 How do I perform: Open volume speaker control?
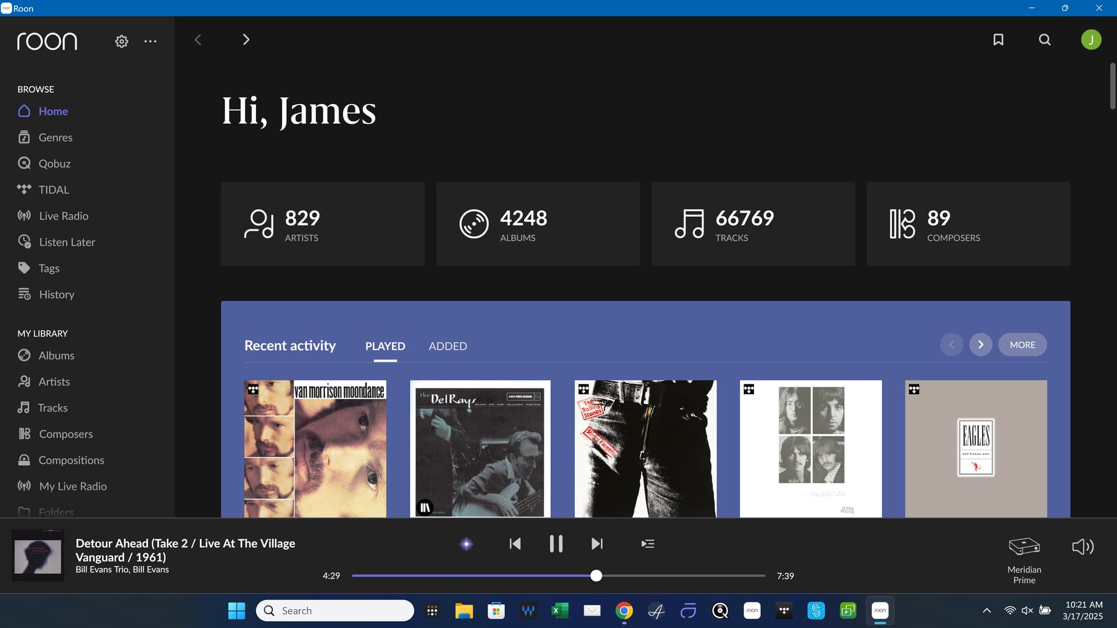point(1083,547)
